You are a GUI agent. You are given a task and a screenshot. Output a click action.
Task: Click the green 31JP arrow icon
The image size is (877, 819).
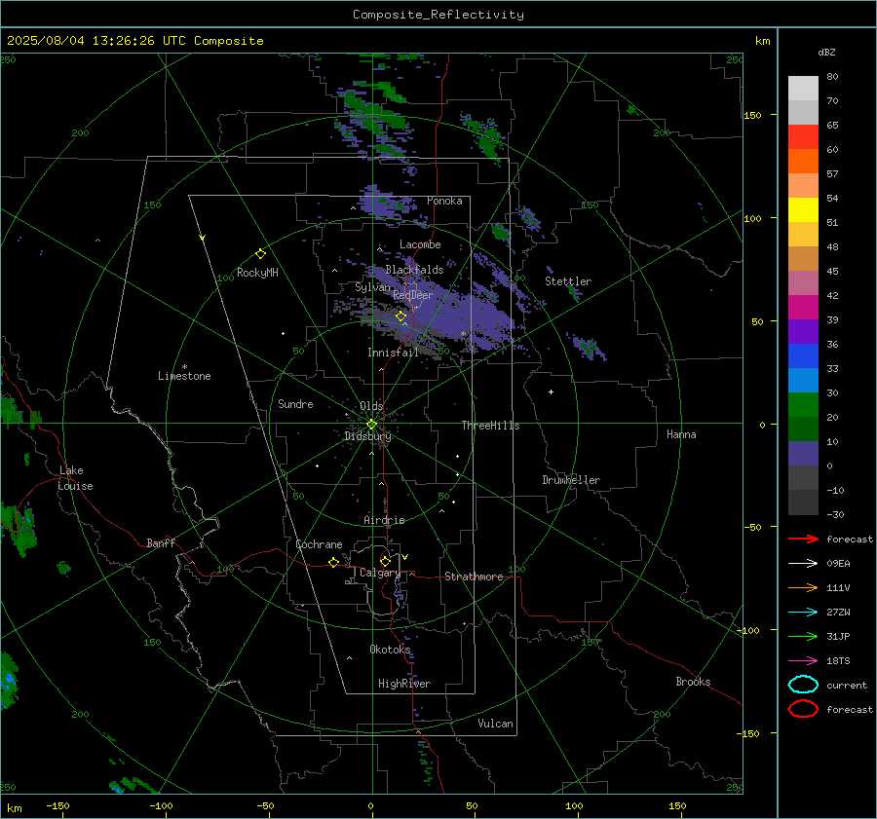[x=803, y=636]
